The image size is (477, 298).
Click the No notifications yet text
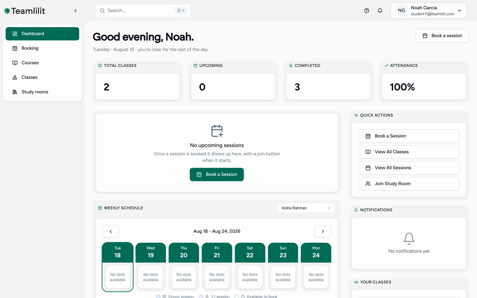[409, 251]
